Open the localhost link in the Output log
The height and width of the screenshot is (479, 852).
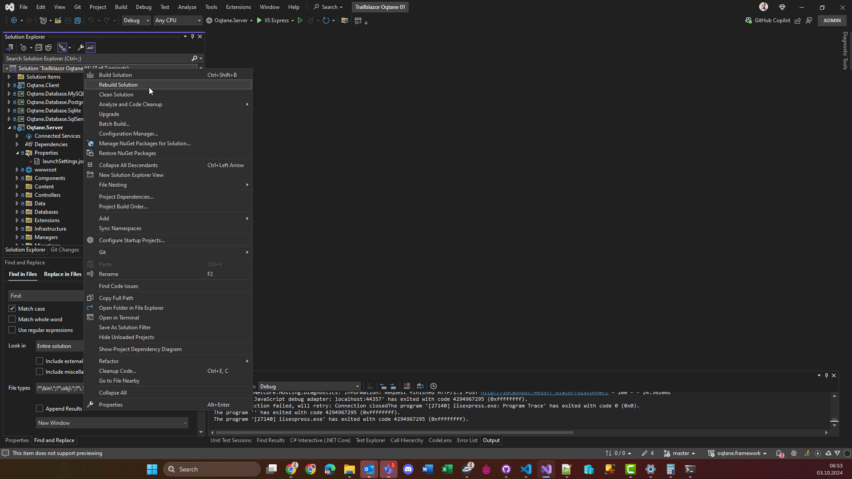(x=544, y=392)
